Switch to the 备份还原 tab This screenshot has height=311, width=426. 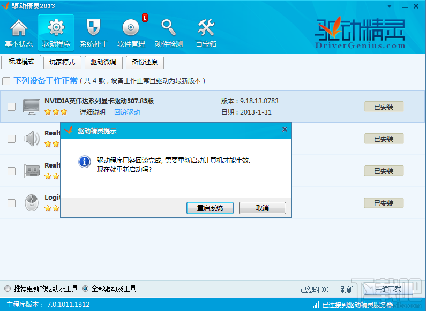pyautogui.click(x=145, y=62)
